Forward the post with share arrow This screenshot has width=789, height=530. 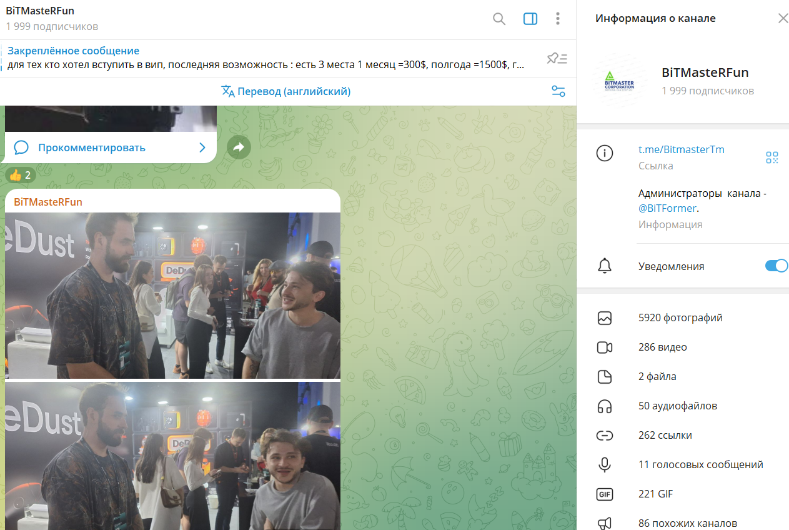click(x=239, y=147)
